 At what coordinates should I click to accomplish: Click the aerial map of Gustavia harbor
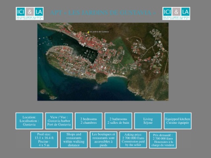[x=103, y=61]
